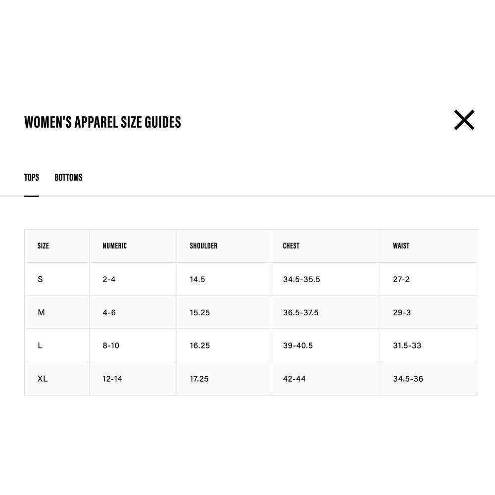Screen dimensions: 495x495
Task: Click the 42-44 chest cell
Action: point(294,379)
